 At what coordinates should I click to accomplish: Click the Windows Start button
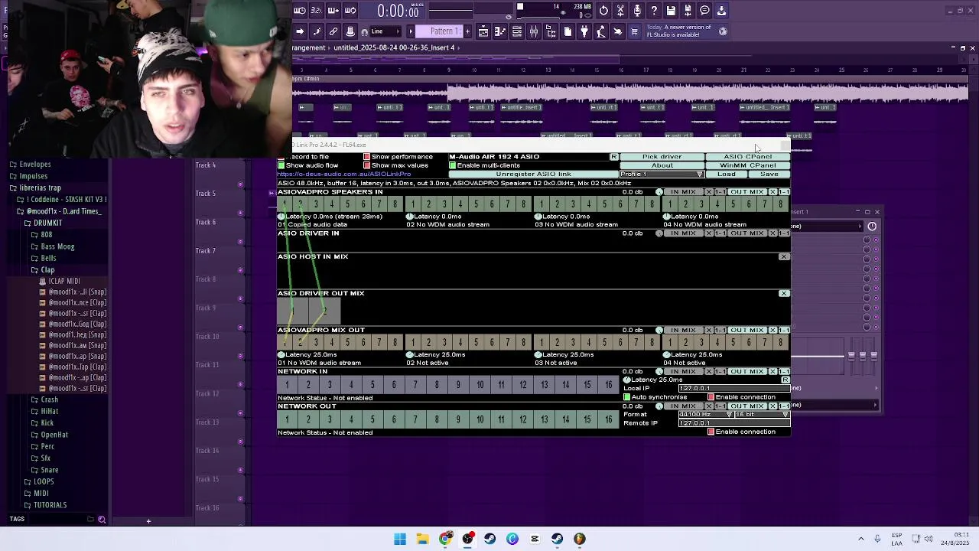pos(400,539)
